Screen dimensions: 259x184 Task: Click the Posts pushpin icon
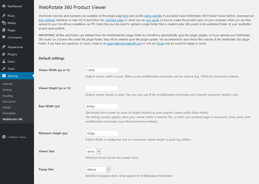[x=4, y=16]
